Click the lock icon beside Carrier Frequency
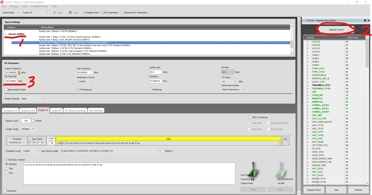This screenshot has height=195, width=372. click(19, 73)
